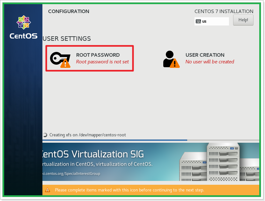Image resolution: width=265 pixels, height=201 pixels.
Task: Click the CentOS Virtualization SIG banner title
Action: click(x=93, y=154)
